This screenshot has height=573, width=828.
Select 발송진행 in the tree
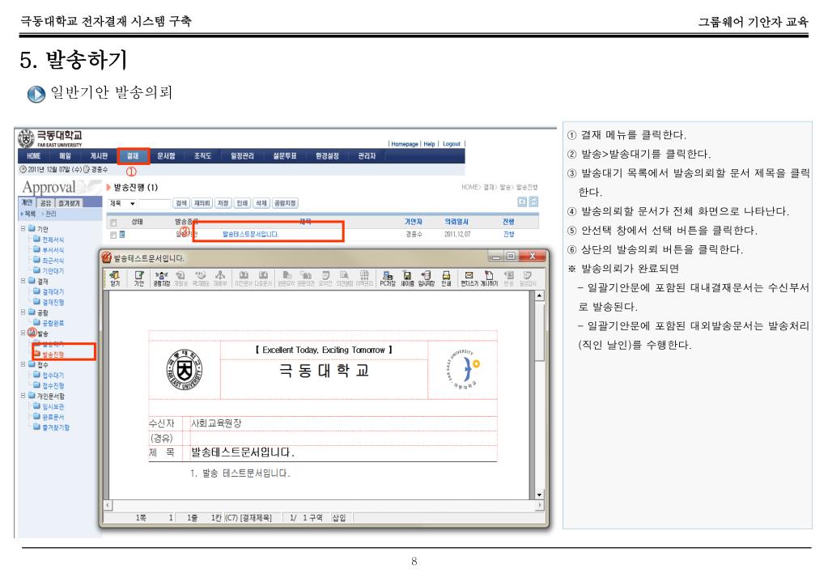click(53, 354)
